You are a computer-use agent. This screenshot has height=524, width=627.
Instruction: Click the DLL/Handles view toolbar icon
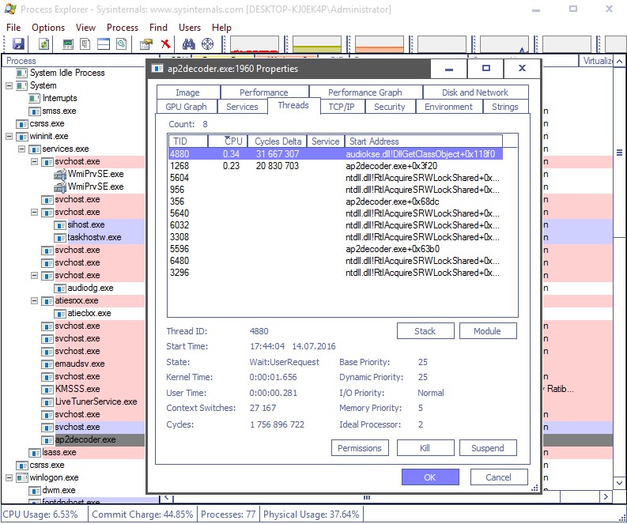pos(122,43)
